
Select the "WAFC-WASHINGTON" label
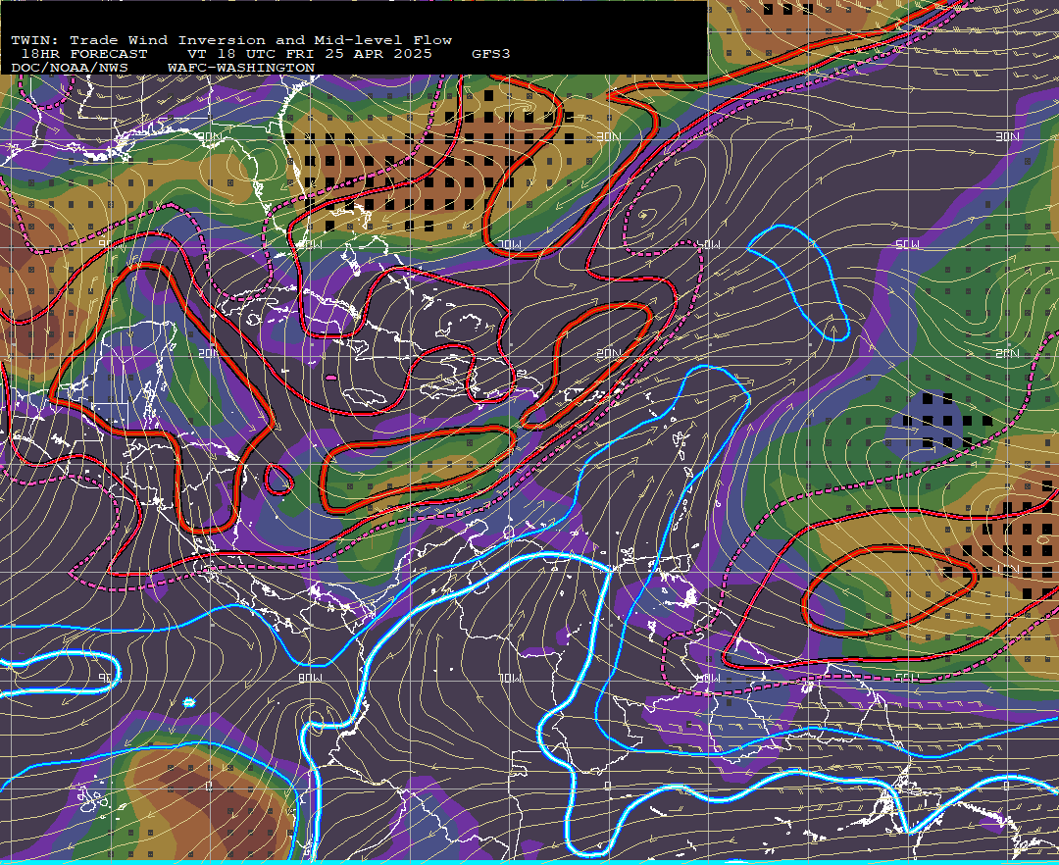241,69
